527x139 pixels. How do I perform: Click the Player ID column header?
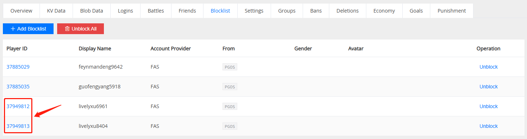coord(17,48)
